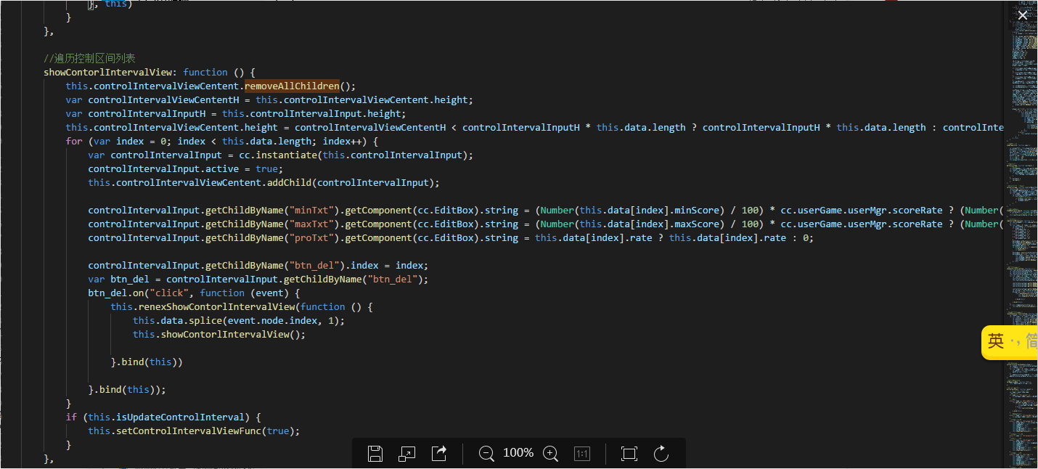Screen dimensions: 1038x469
Task: Close the image viewer with the X
Action: click(x=1023, y=15)
